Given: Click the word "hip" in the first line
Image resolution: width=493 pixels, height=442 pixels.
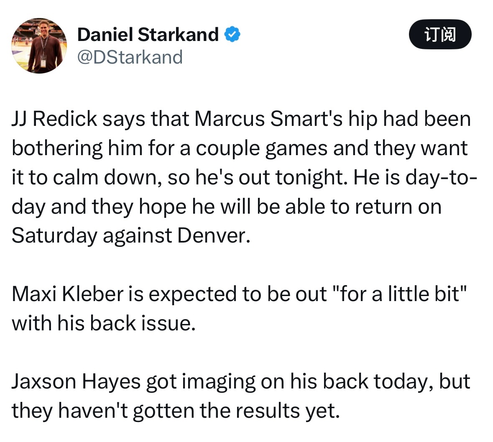Looking at the screenshot, I should pos(363,120).
